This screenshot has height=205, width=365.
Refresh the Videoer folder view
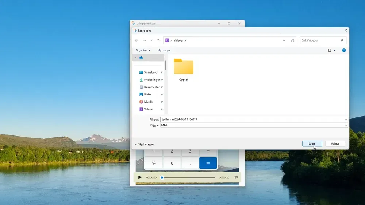292,40
